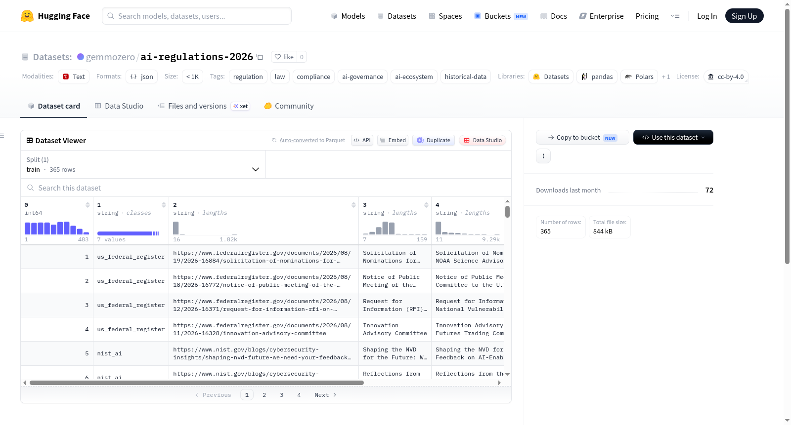Click the regulation tag
Screen dimensions: 791x425
point(248,77)
